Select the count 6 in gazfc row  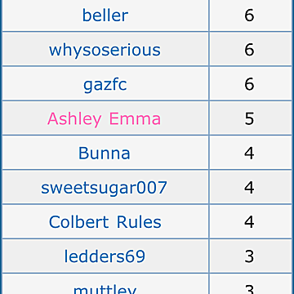tap(249, 84)
